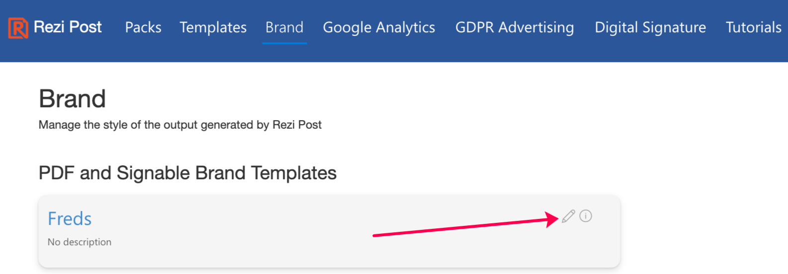Viewport: 788px width, 274px height.
Task: Open the Google Analytics section
Action: point(379,27)
